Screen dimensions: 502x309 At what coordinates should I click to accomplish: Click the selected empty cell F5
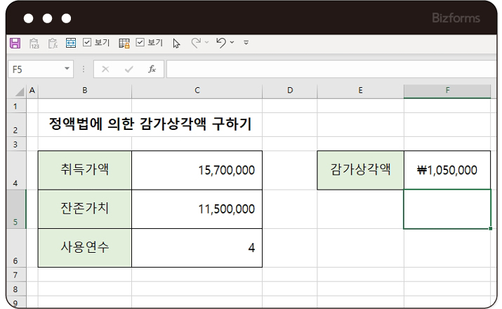[x=447, y=209]
